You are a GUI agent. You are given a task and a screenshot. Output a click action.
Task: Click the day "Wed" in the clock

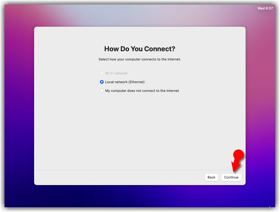261,8
